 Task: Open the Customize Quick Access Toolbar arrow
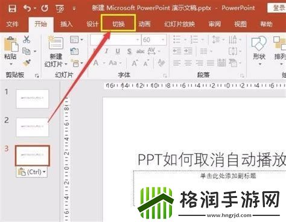74,8
